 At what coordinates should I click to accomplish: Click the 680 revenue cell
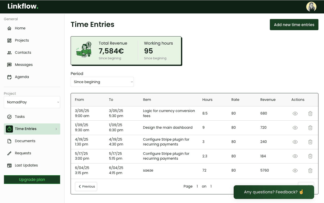tap(264, 113)
